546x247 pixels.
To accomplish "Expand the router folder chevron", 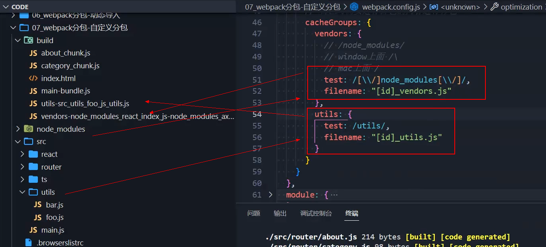I will 22,167.
